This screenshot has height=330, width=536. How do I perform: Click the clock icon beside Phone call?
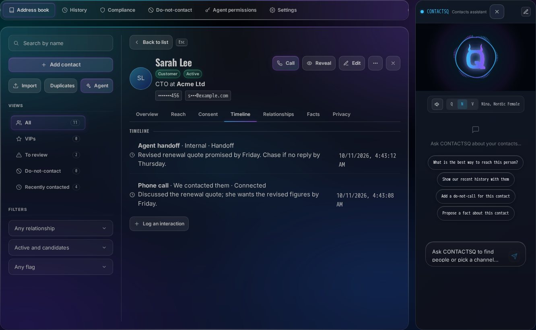point(132,195)
